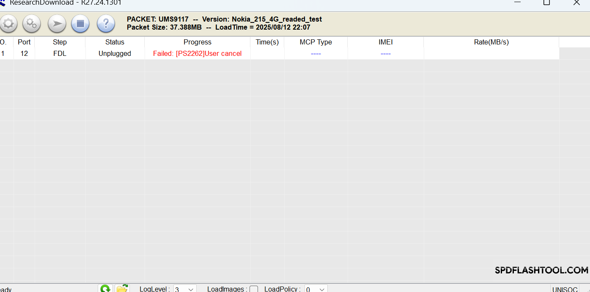The height and width of the screenshot is (292, 590).
Task: Click the Status column header
Action: [x=115, y=42]
